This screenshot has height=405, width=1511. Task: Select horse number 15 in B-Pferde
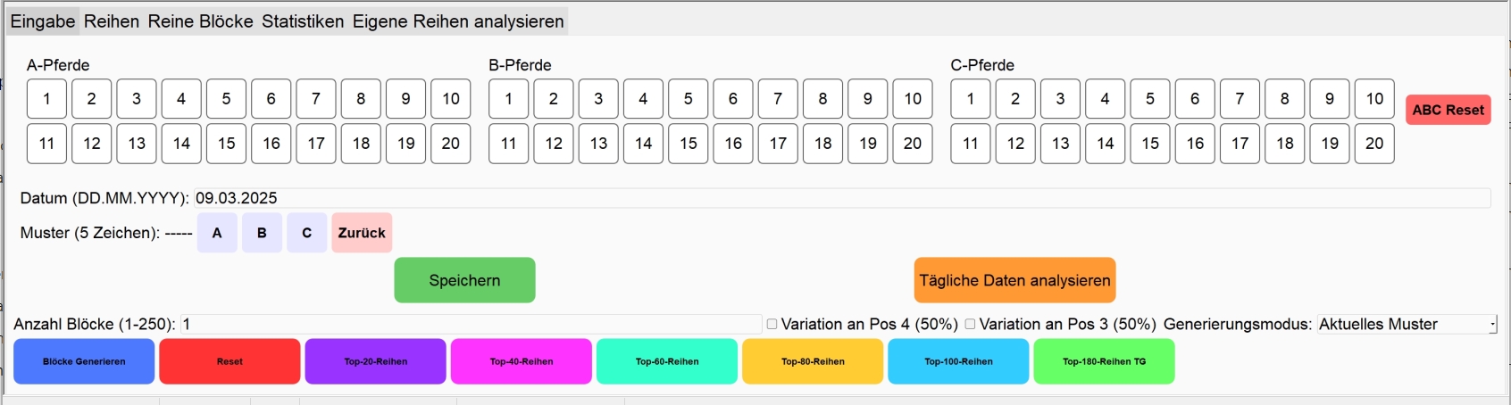coord(689,144)
